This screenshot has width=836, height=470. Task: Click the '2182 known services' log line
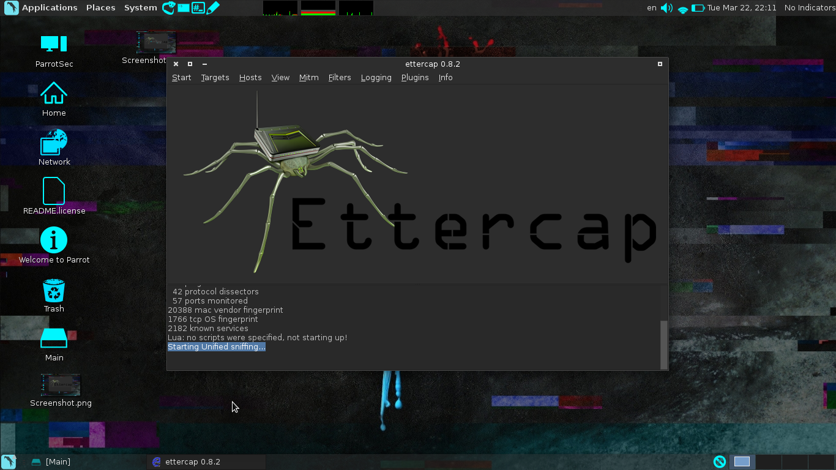[208, 329]
